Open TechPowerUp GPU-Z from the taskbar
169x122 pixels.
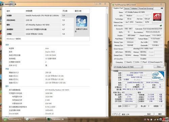point(13,119)
